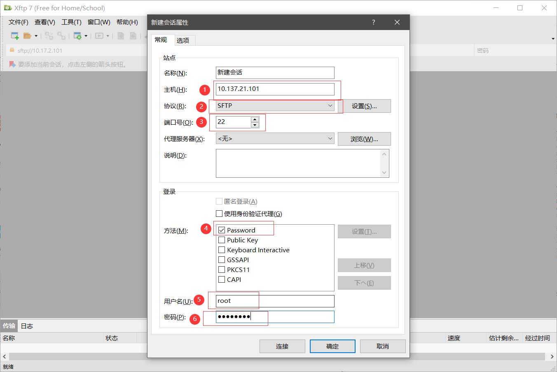557x372 pixels.
Task: Click the 设置(T)... method button
Action: (364, 232)
